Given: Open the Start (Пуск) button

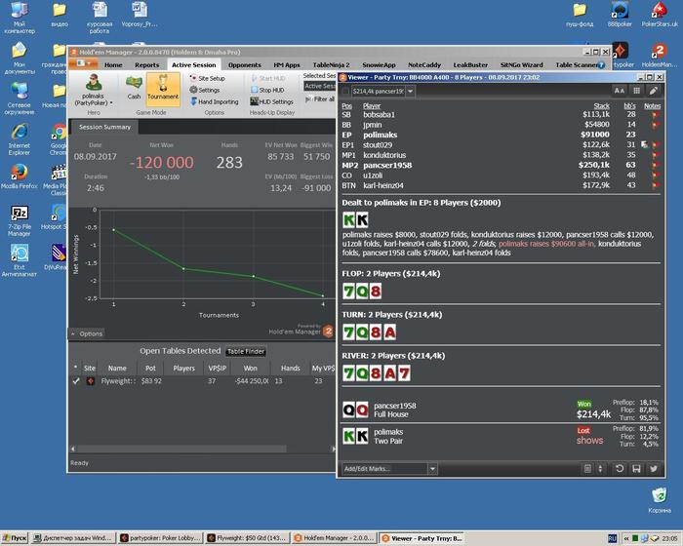Looking at the screenshot, I should [15, 538].
